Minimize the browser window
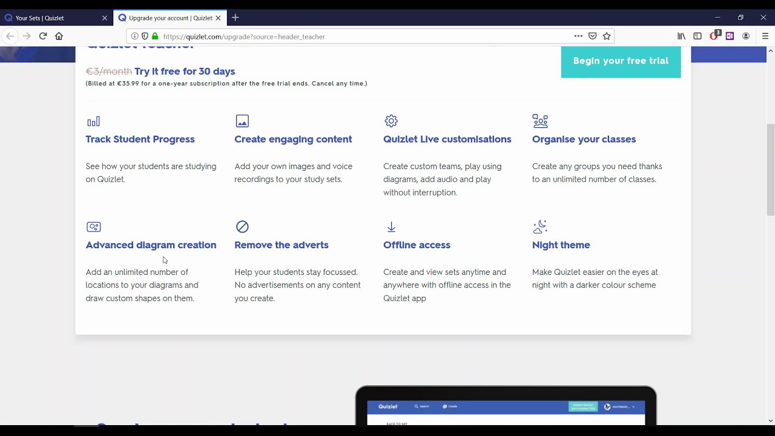The width and height of the screenshot is (775, 436). coord(717,18)
